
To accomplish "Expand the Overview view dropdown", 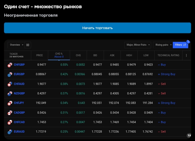I will point(17,45).
